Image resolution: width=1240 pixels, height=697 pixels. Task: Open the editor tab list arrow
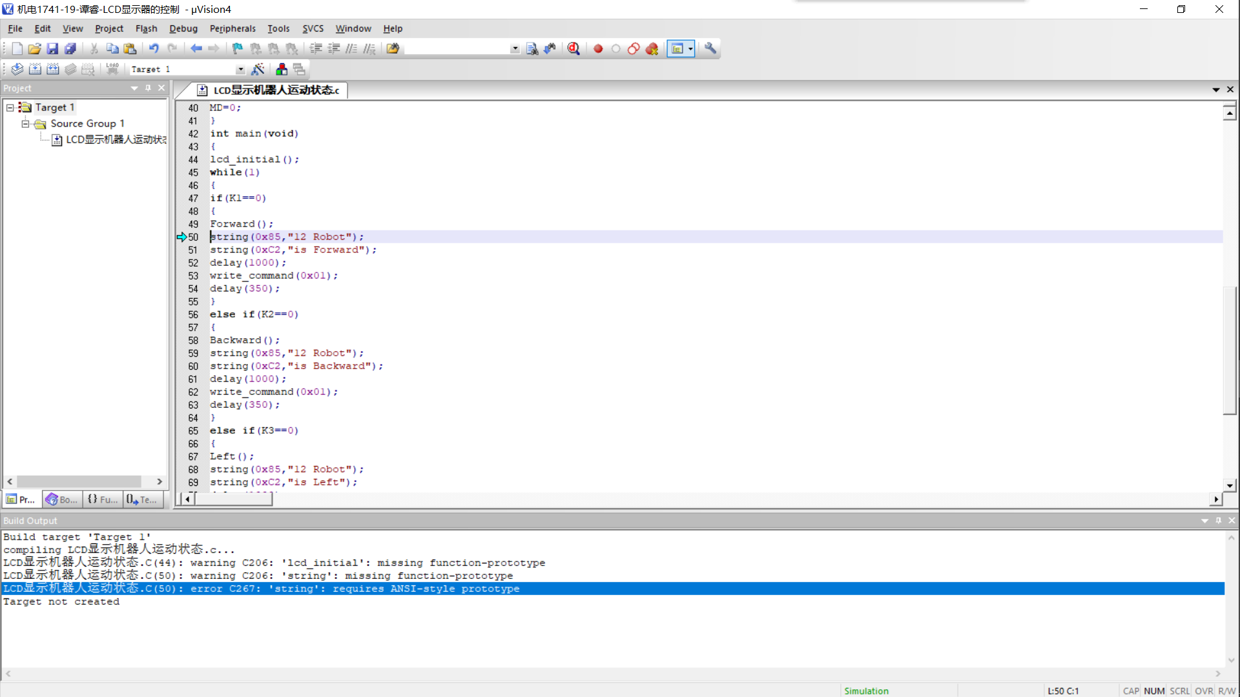pyautogui.click(x=1216, y=90)
